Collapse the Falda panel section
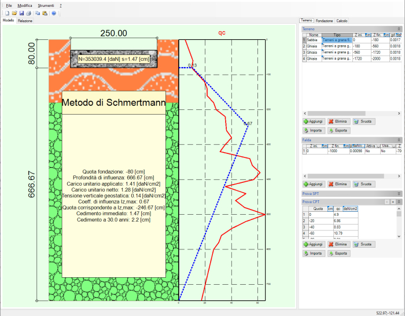The image size is (405, 316). (x=399, y=139)
